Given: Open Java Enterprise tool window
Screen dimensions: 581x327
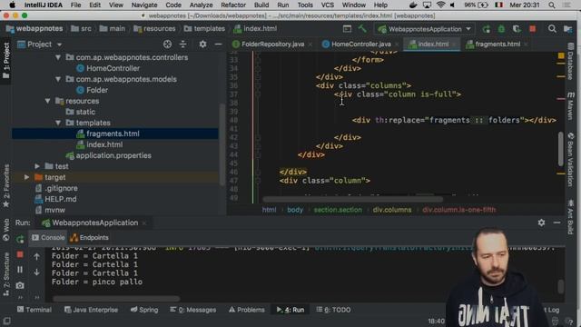Looking at the screenshot, I should [91, 310].
